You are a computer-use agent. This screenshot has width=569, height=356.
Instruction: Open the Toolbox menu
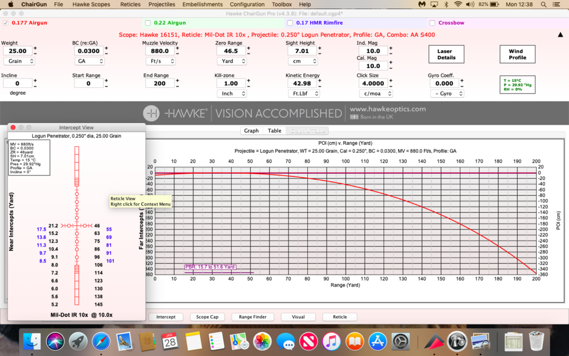click(x=282, y=5)
